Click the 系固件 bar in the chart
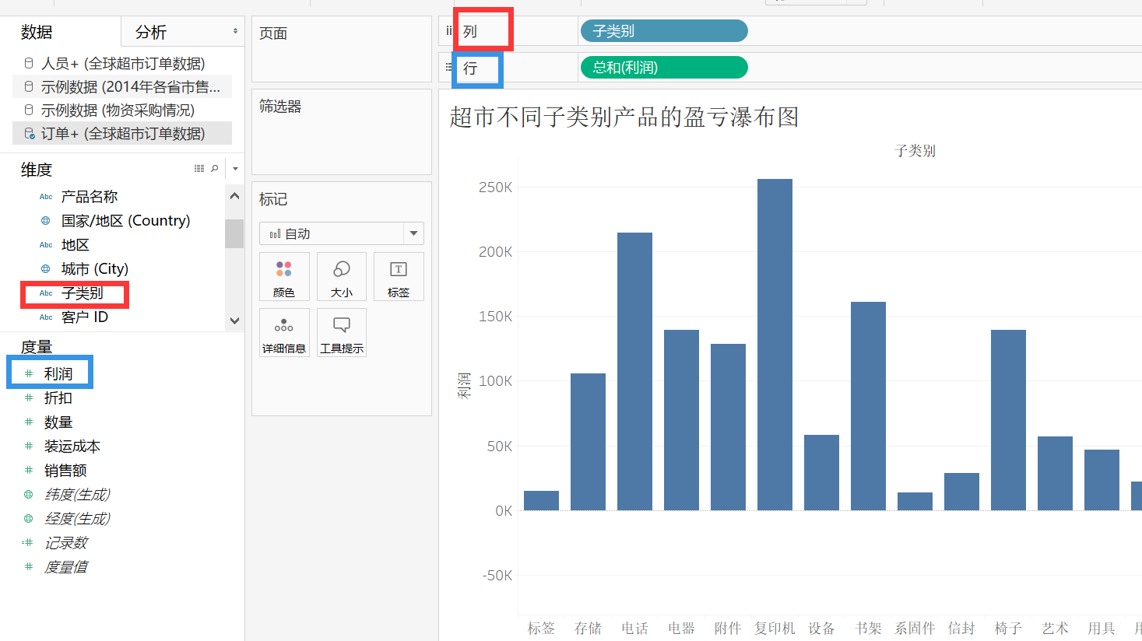This screenshot has width=1142, height=641. tap(915, 501)
